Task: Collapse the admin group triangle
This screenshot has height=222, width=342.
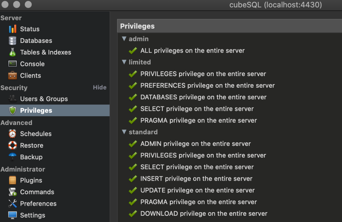Action: coord(124,39)
